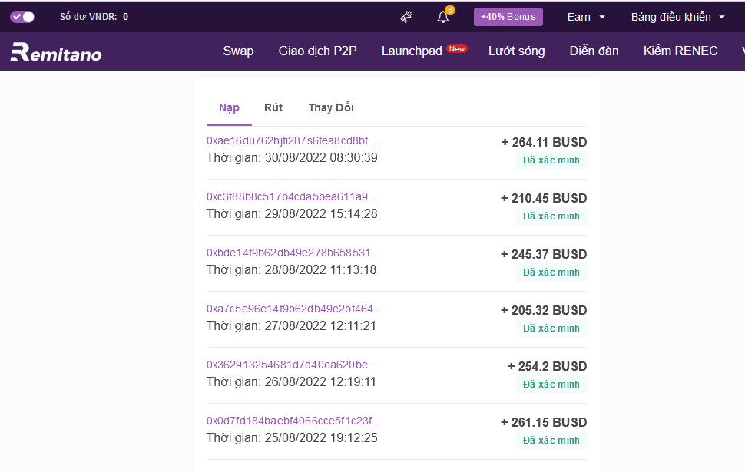Click the timestamp 30/08/2022 08:30:39

(x=321, y=157)
